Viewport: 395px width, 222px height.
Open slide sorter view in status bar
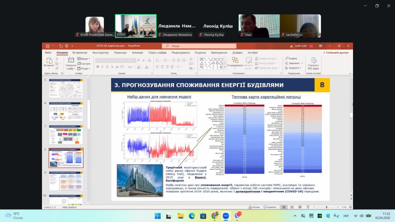(291, 207)
